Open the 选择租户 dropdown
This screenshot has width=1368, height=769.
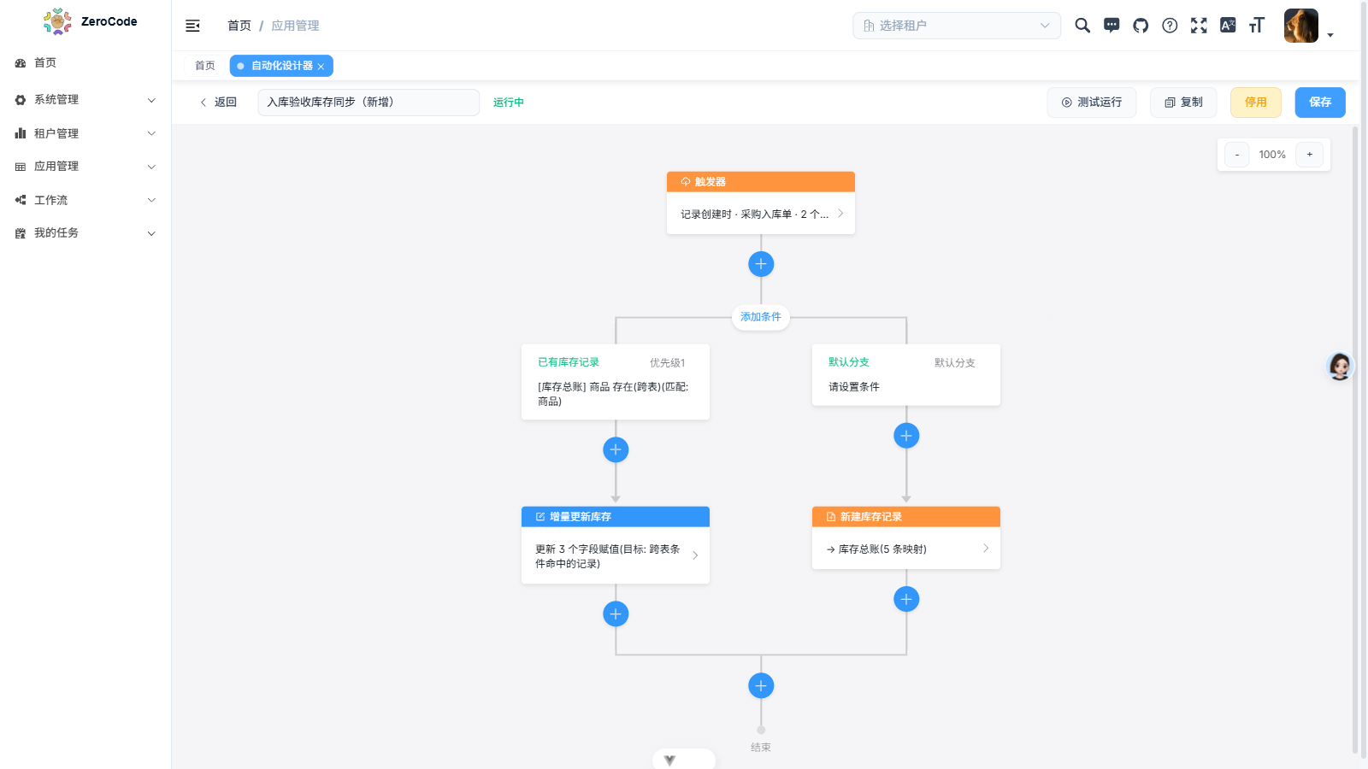pyautogui.click(x=957, y=26)
